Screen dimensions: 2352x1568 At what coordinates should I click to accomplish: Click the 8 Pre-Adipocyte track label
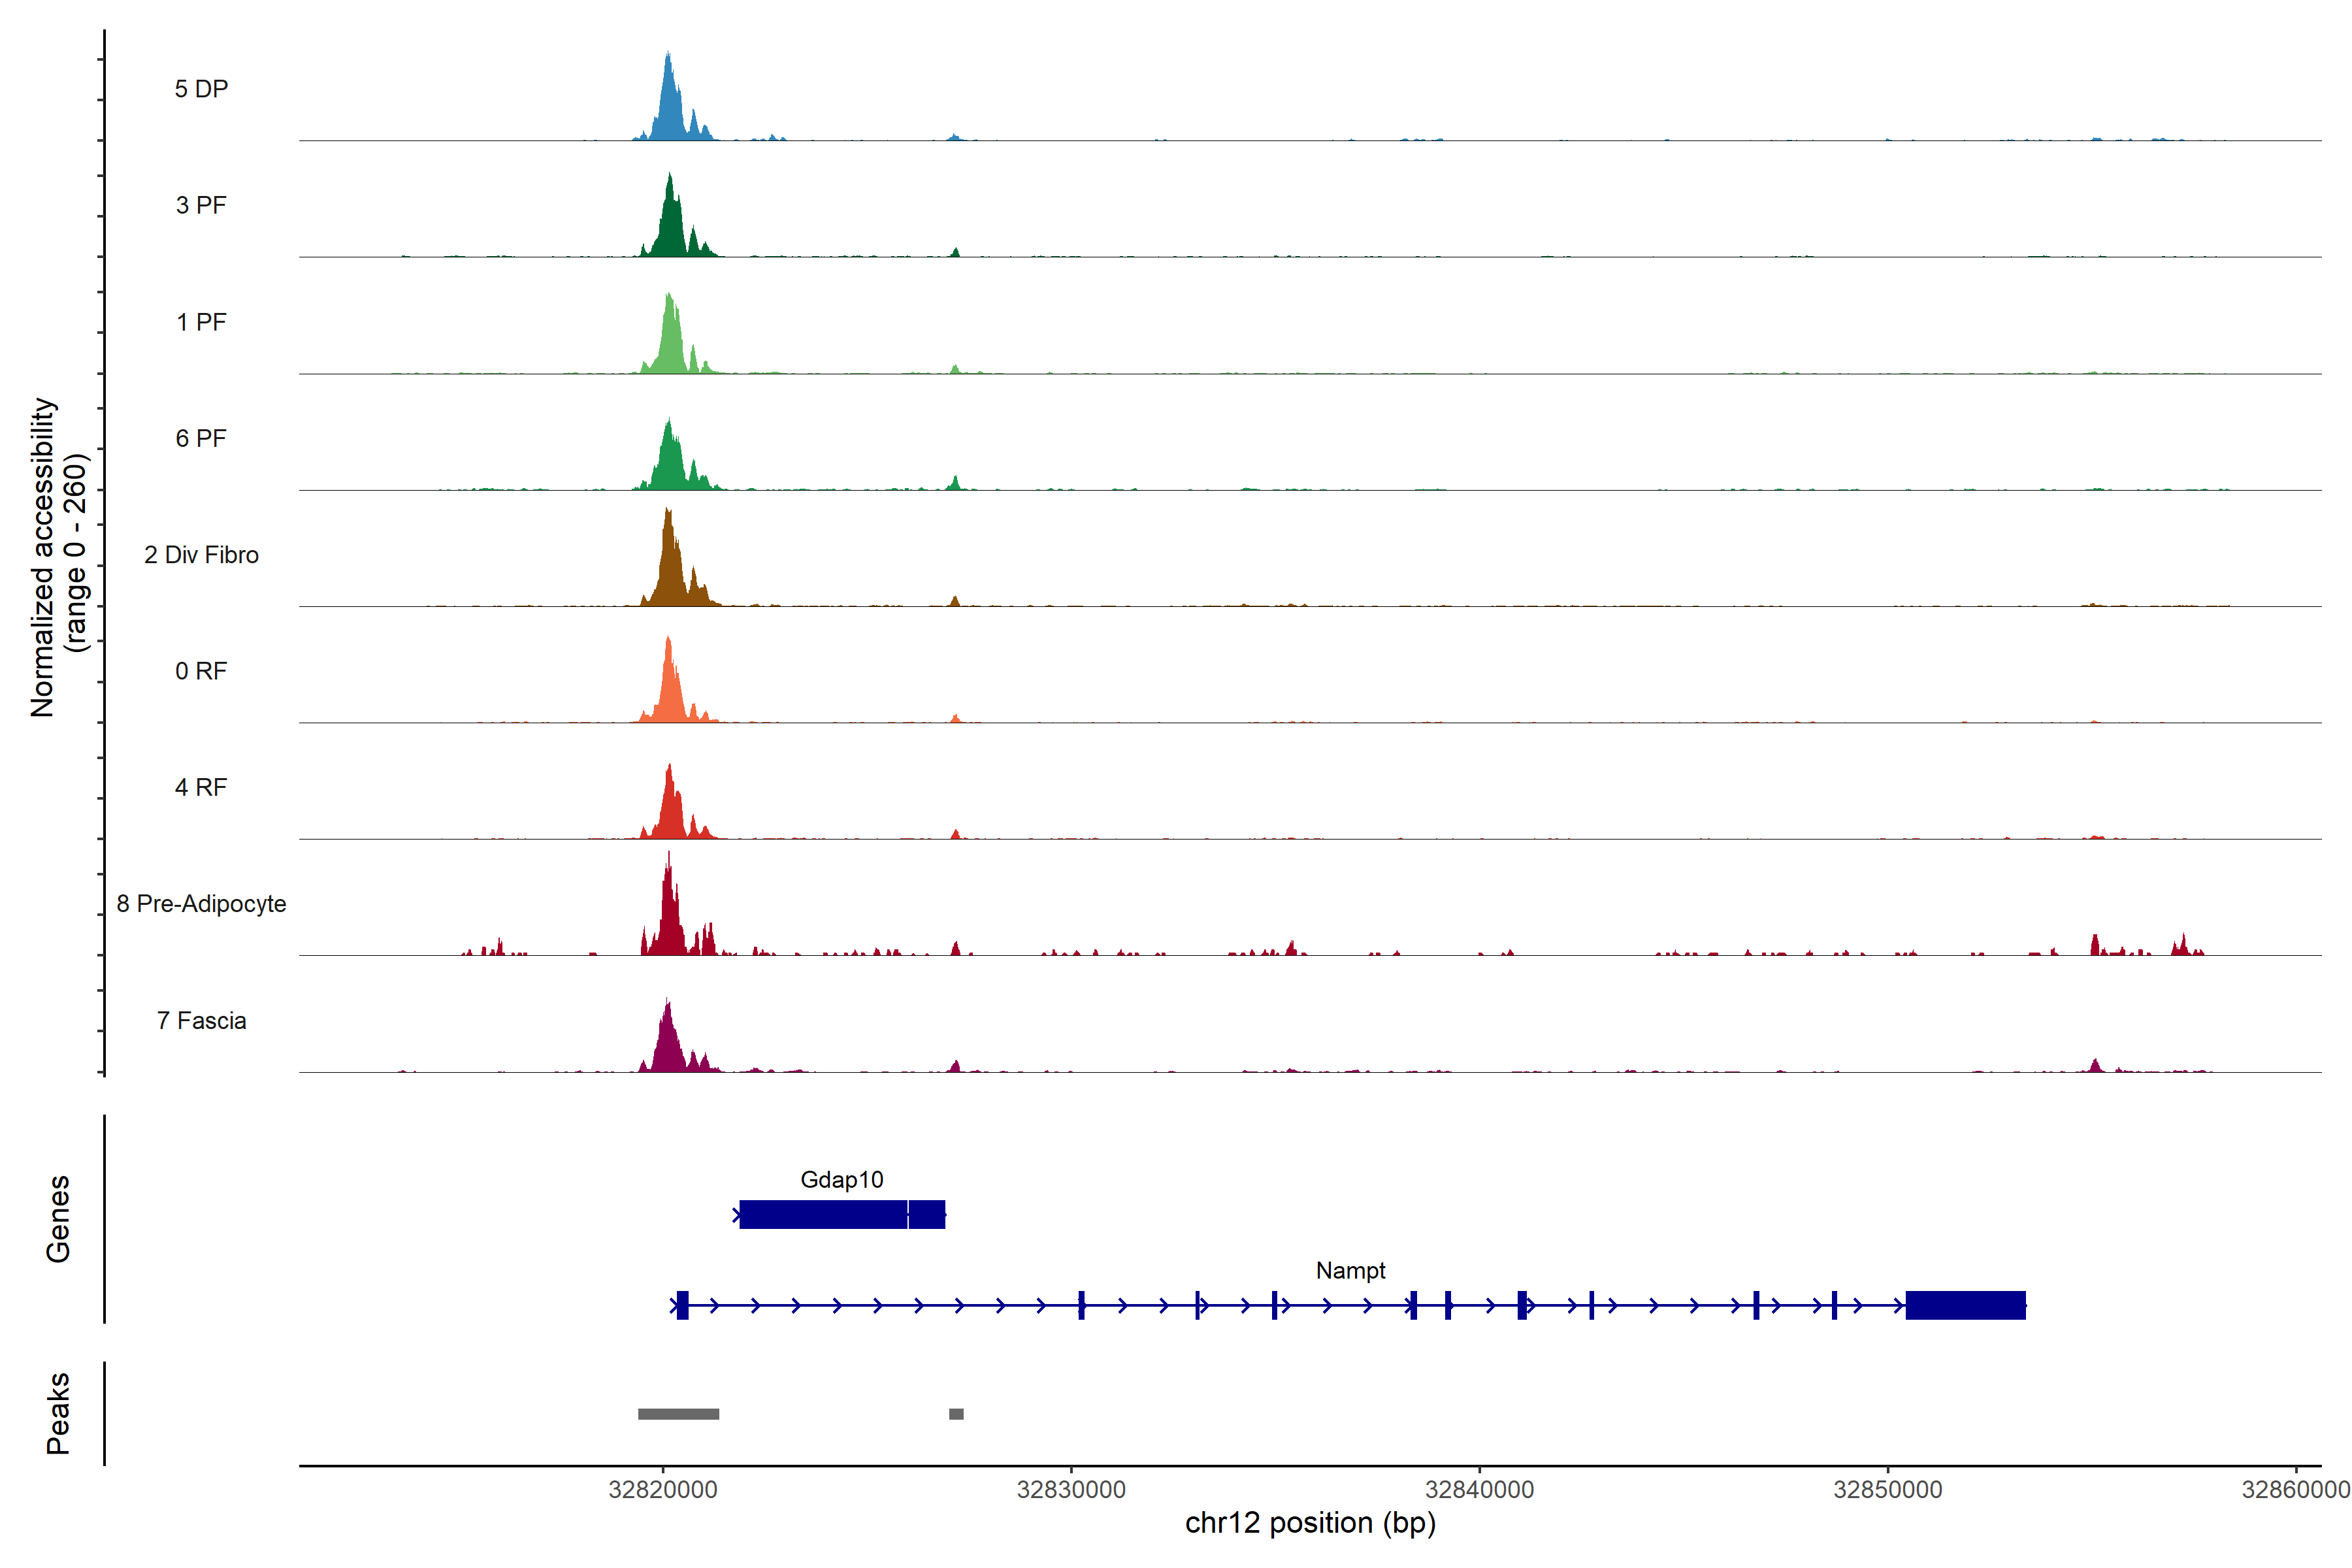(x=201, y=904)
